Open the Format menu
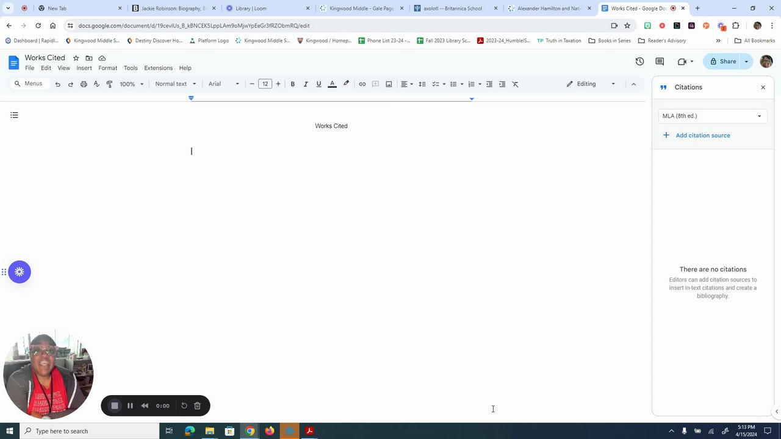 pyautogui.click(x=107, y=68)
